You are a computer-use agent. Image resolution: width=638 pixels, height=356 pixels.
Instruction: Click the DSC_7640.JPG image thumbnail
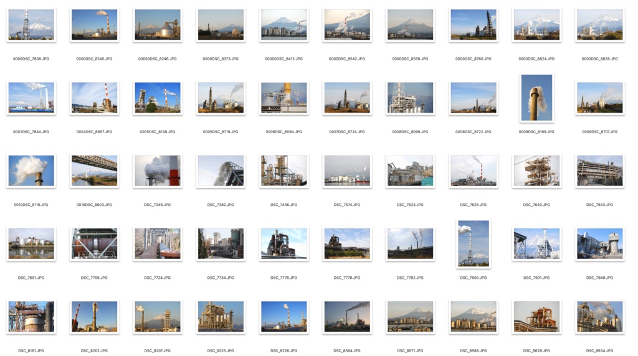click(x=536, y=171)
